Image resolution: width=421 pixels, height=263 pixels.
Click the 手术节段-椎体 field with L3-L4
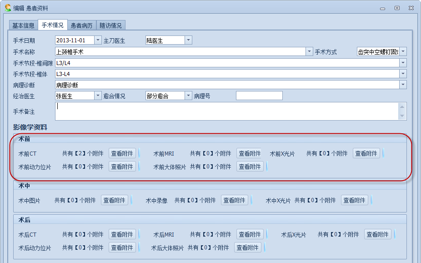click(227, 74)
